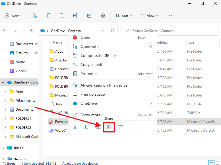This screenshot has width=221, height=165.
Task: Go up one folder level with the Up arrow
Action: point(32,31)
